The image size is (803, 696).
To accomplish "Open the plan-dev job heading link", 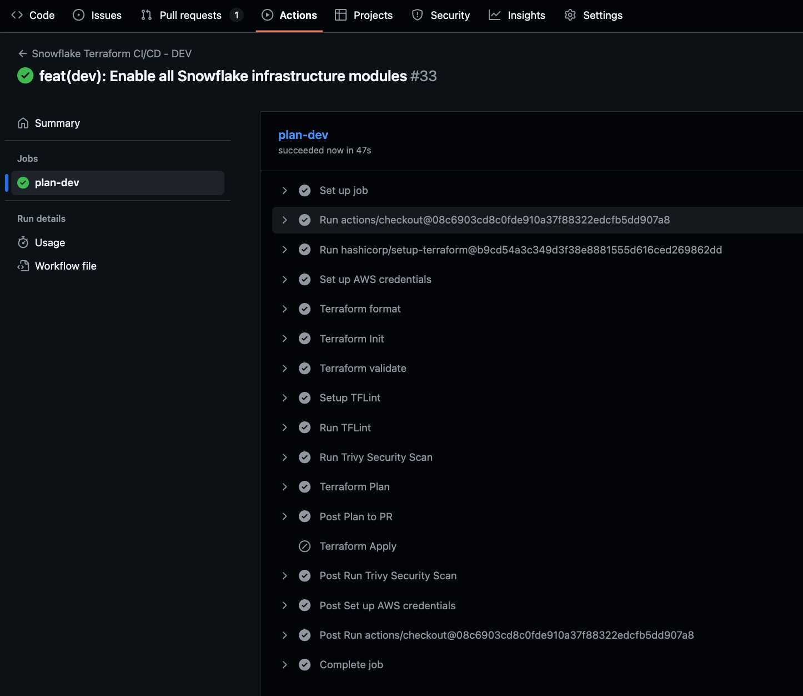I will tap(303, 135).
